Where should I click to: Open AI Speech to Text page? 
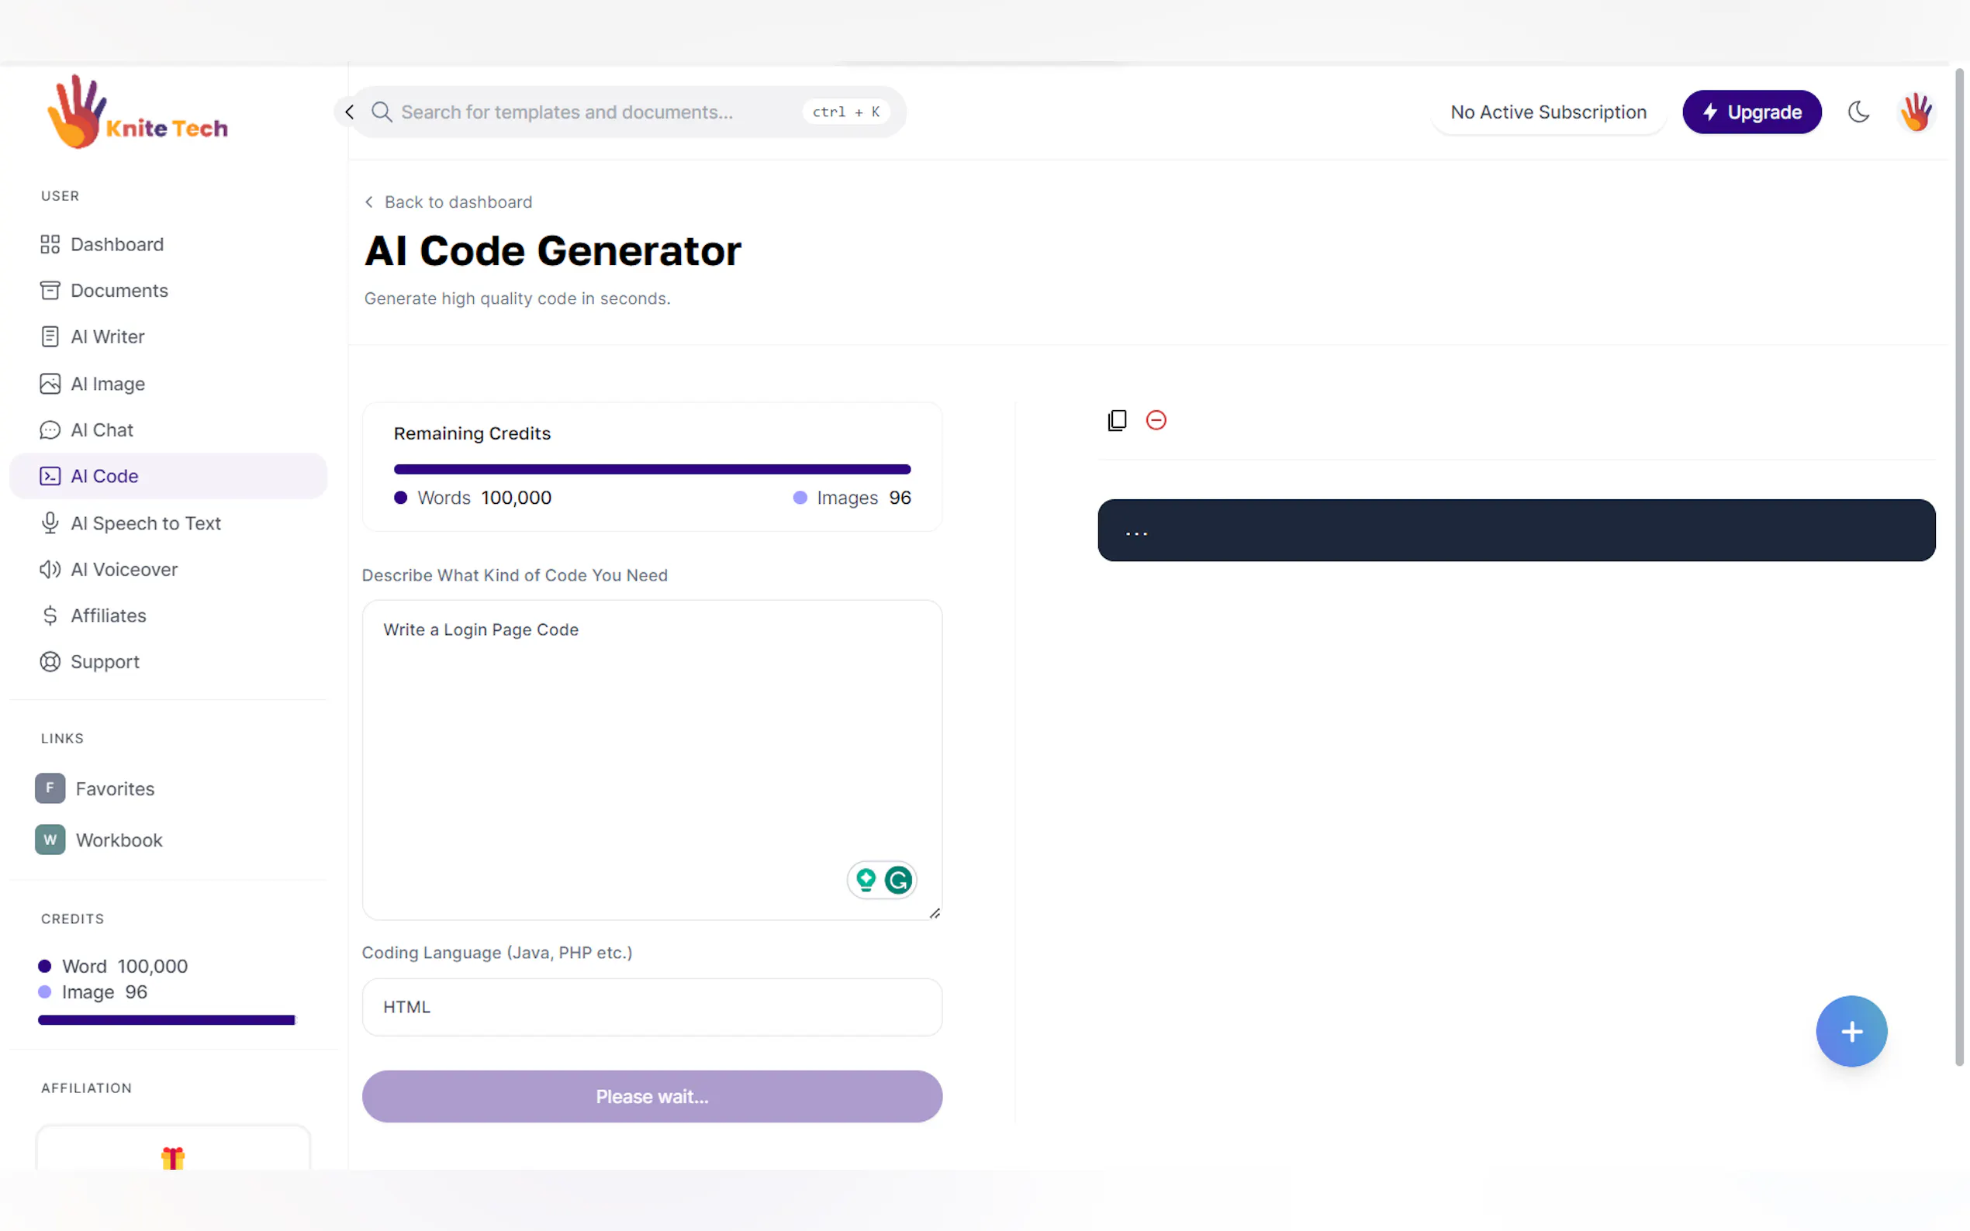click(145, 522)
